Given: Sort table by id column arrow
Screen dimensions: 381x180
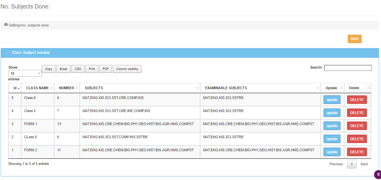Looking at the screenshot, I should tap(19, 89).
